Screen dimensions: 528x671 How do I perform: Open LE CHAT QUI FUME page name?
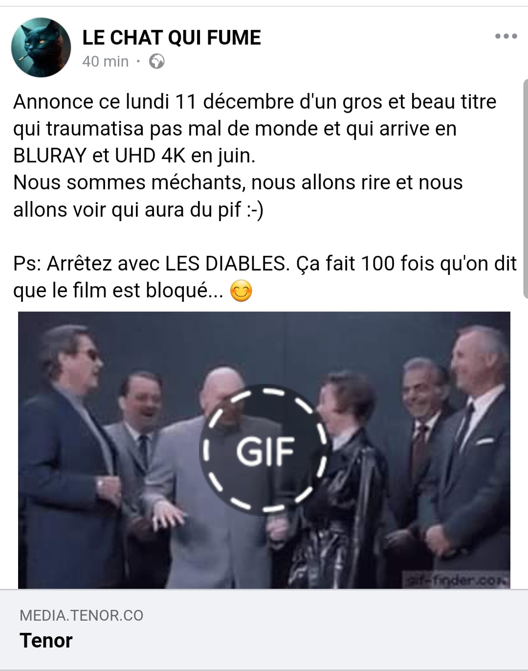coord(172,38)
